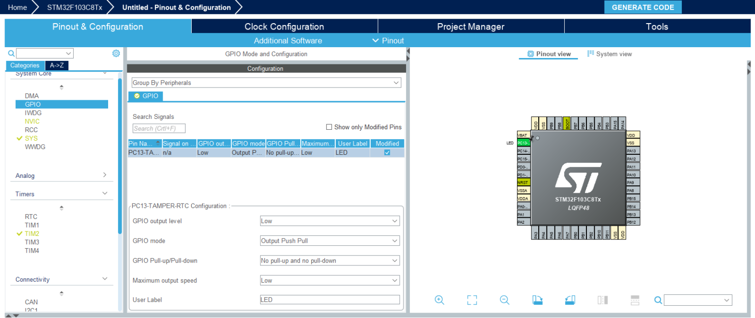Click the search magnifier above Categories

[x=11, y=54]
